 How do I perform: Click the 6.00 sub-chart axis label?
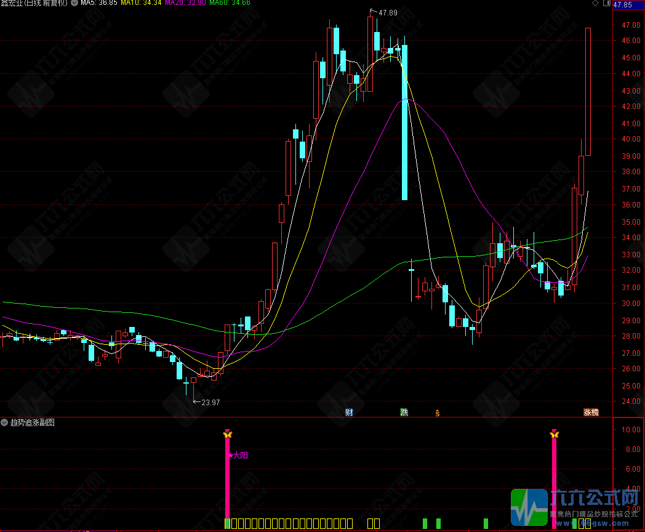pos(633,469)
